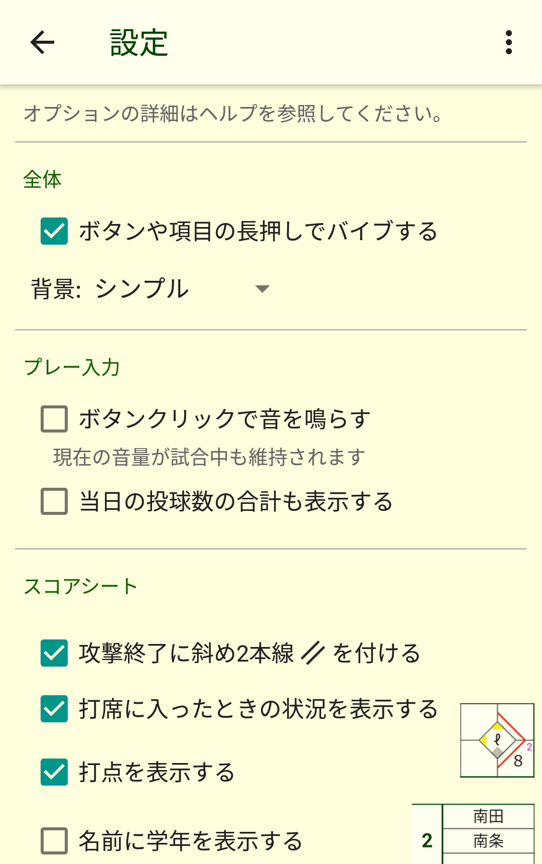Tap the プレー入力 section header
The image size is (542, 864).
tap(72, 367)
